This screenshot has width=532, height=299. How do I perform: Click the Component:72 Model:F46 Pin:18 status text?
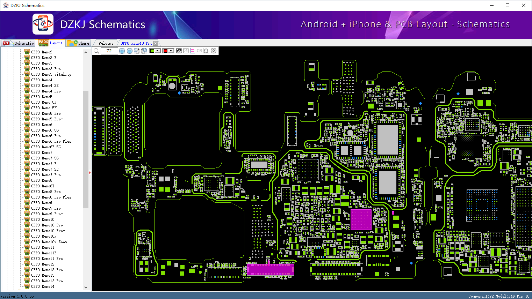[499, 296]
